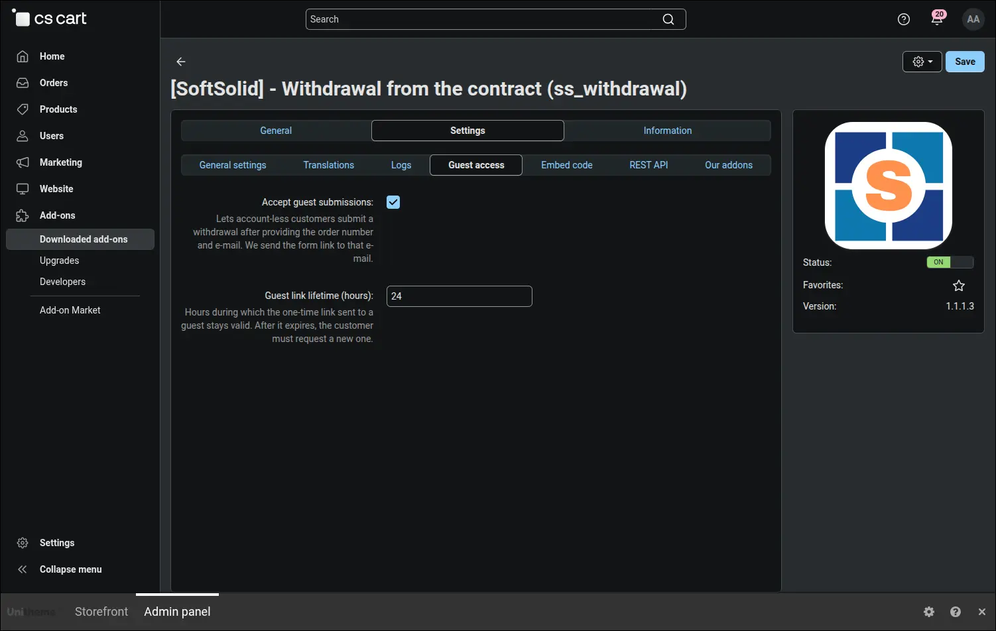The width and height of the screenshot is (996, 631).
Task: Click bottom bar gear settings icon
Action: coord(929,612)
